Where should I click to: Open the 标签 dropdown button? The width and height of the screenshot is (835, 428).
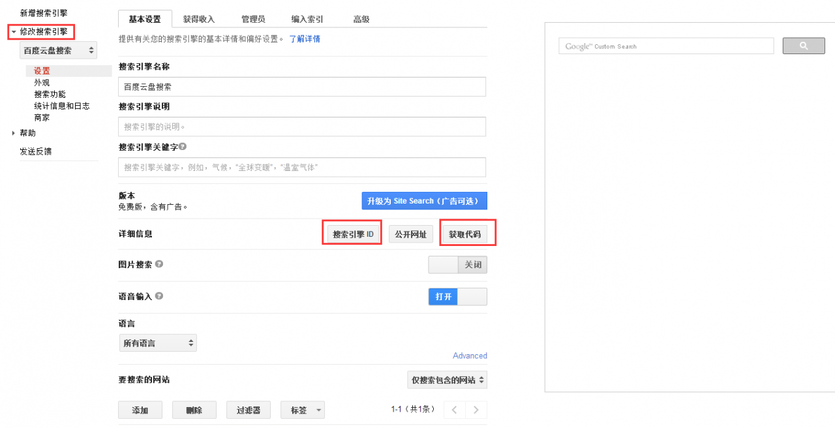point(303,410)
